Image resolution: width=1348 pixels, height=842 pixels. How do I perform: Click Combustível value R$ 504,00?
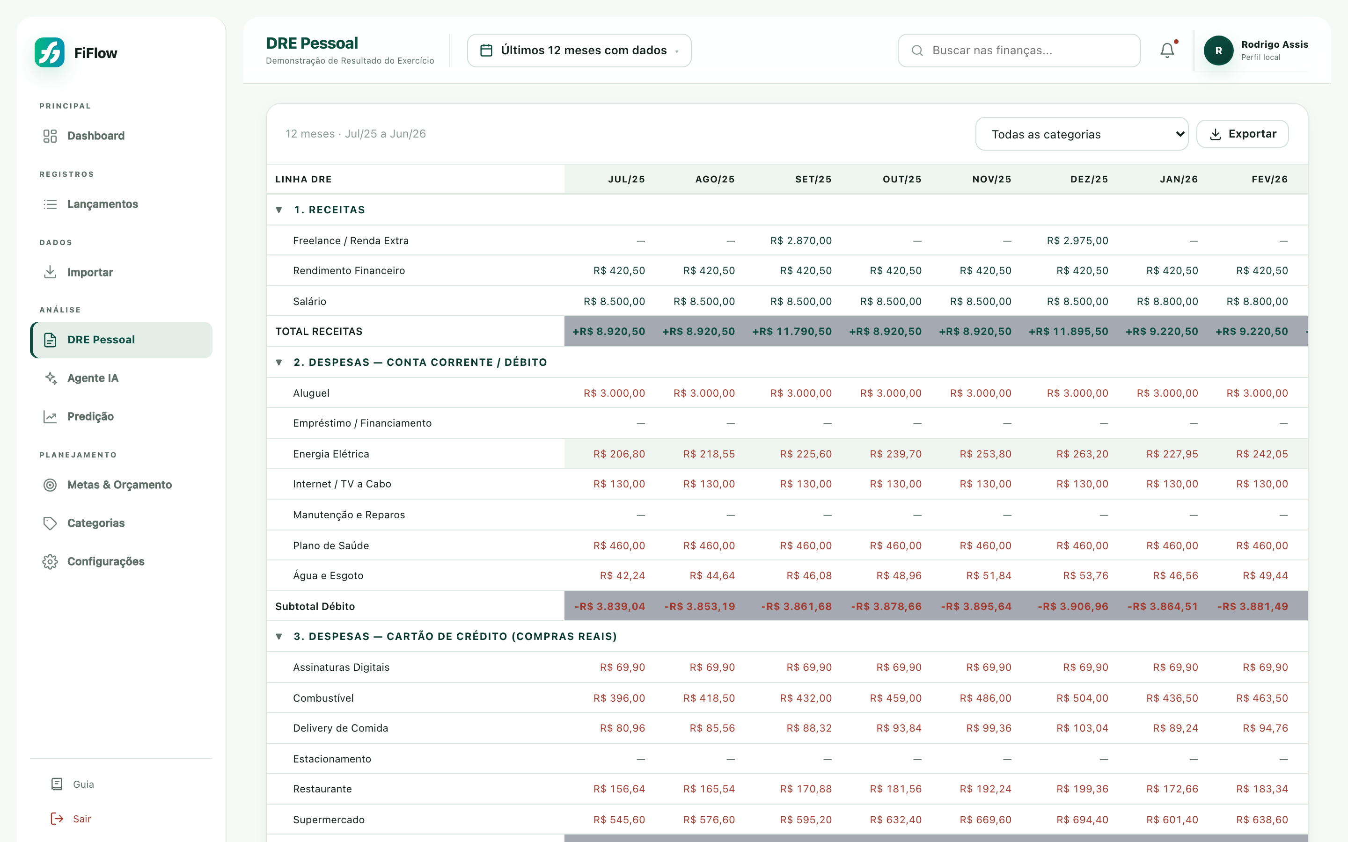1082,698
